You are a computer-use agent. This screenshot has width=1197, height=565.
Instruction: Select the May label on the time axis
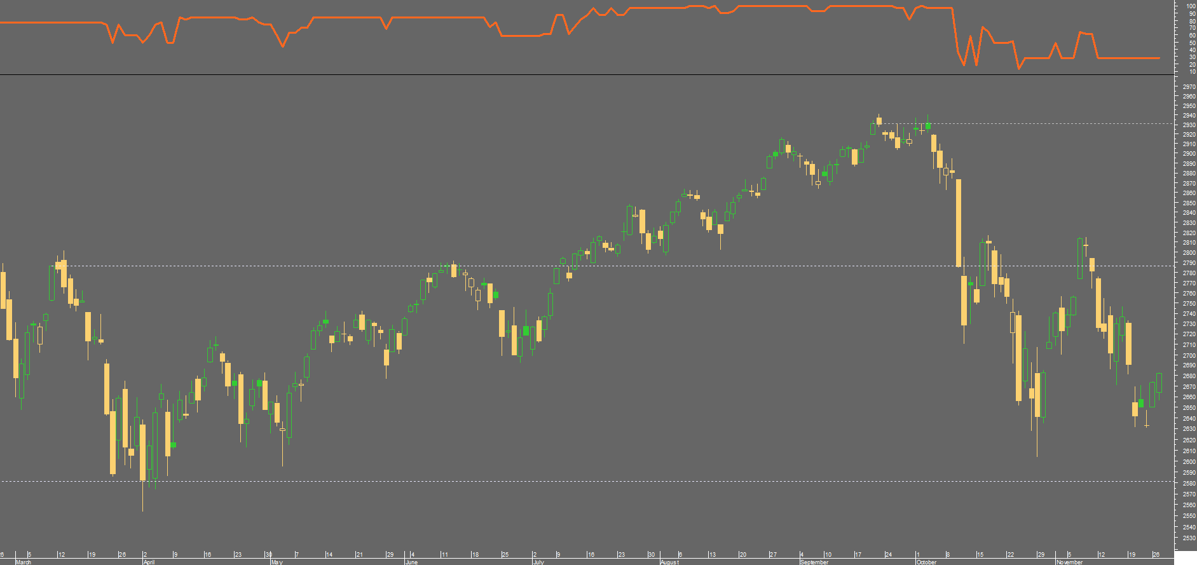click(x=277, y=562)
